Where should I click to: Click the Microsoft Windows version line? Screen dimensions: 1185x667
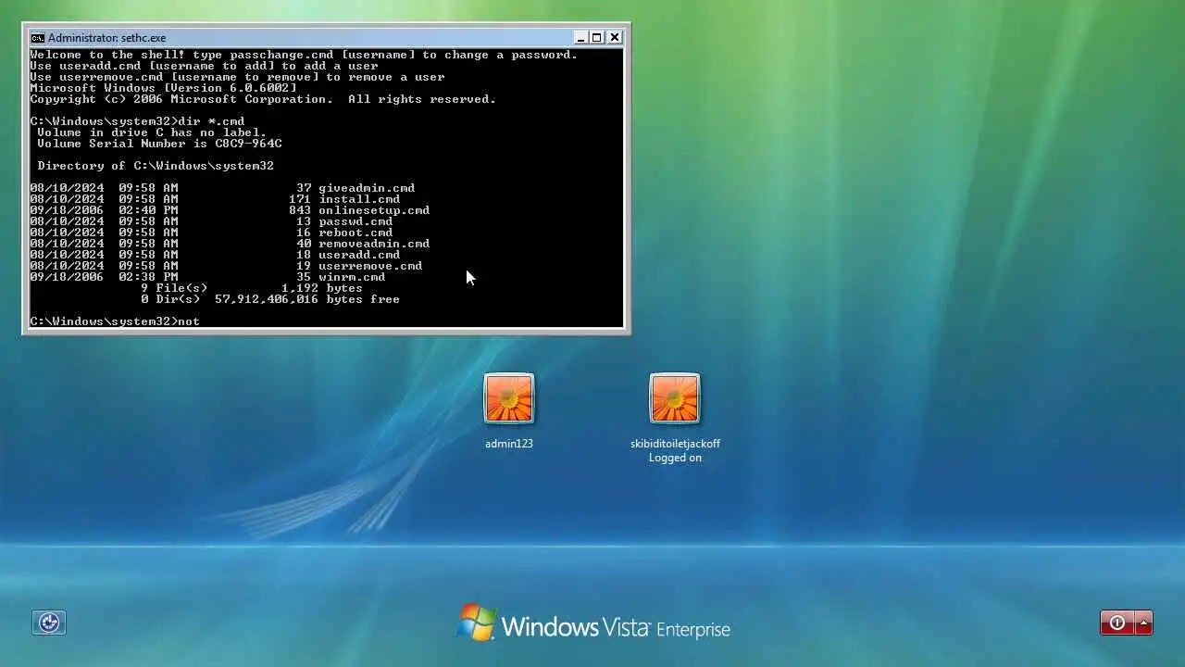coord(163,88)
